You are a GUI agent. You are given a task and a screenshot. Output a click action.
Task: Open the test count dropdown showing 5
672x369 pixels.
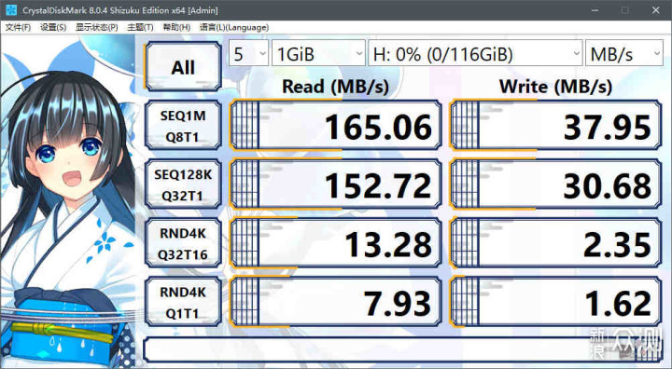[248, 54]
